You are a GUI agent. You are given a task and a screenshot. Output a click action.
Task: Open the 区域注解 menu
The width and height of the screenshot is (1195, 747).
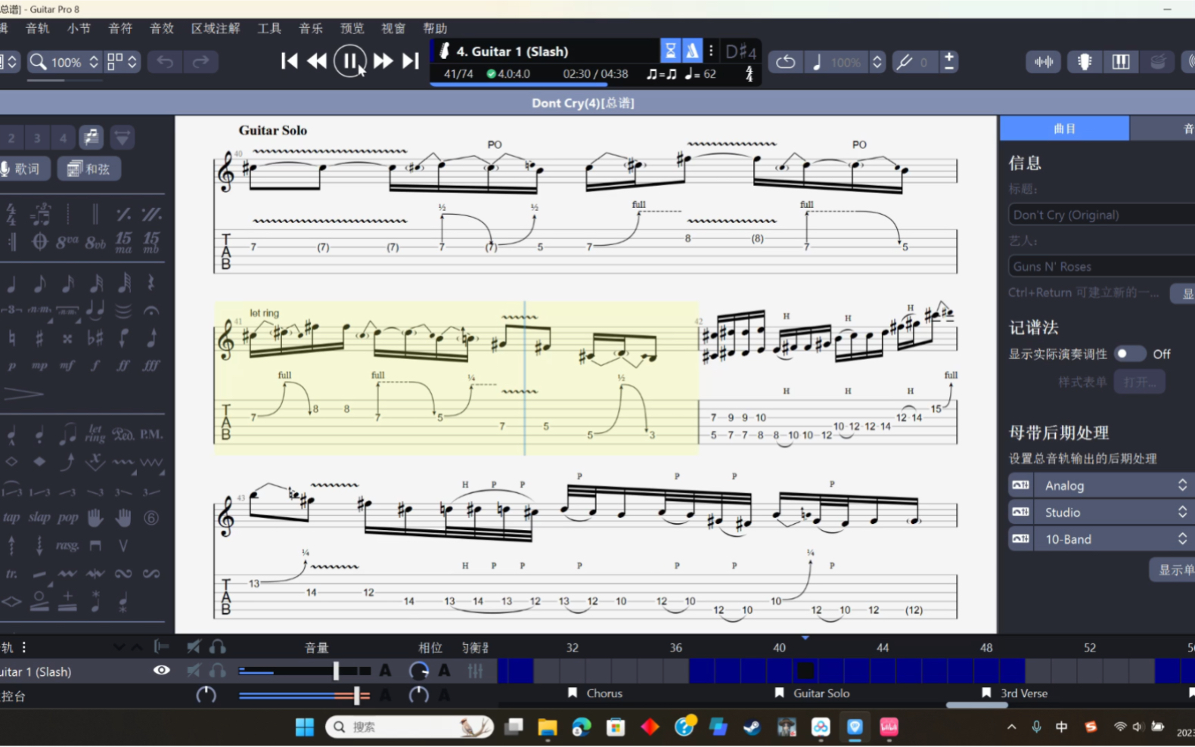coord(216,28)
